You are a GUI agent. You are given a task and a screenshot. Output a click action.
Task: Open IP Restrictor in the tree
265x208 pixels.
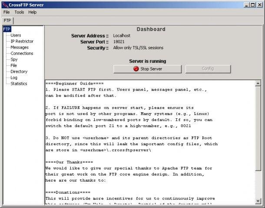(x=22, y=41)
